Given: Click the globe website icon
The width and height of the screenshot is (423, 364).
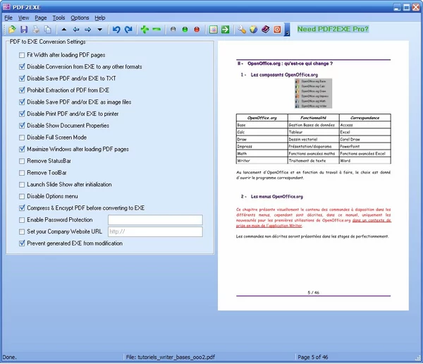Looking at the screenshot, I should [254, 29].
